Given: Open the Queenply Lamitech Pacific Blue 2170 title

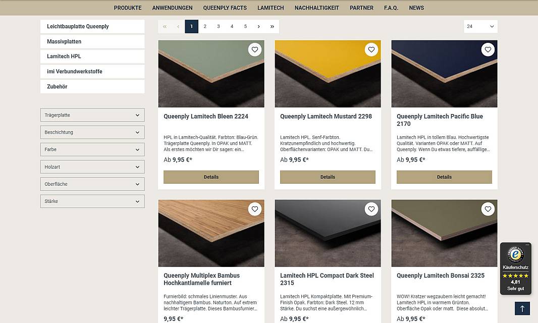Looking at the screenshot, I should coord(440,120).
